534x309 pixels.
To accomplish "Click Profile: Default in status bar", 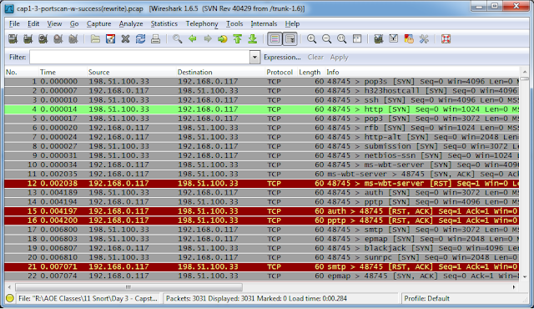I will (x=426, y=298).
